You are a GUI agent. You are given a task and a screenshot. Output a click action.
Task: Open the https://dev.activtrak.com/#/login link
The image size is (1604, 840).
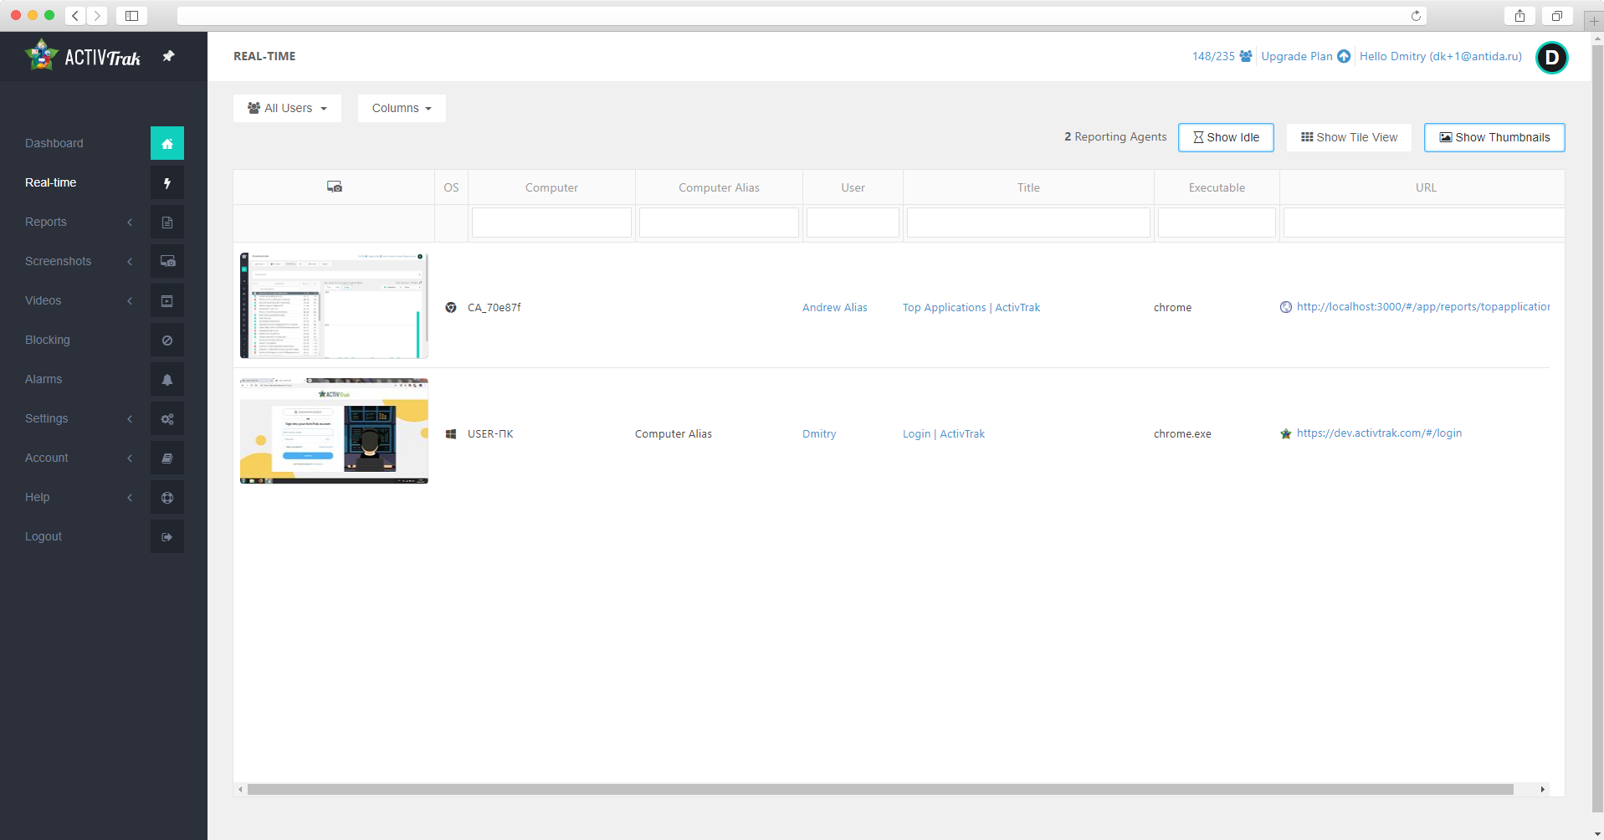pyautogui.click(x=1380, y=433)
